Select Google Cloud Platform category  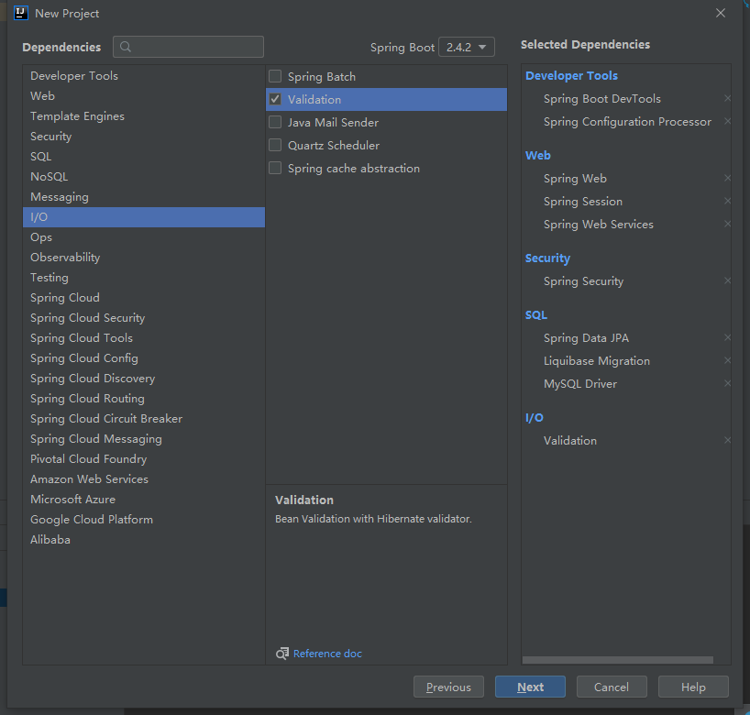coord(144,520)
